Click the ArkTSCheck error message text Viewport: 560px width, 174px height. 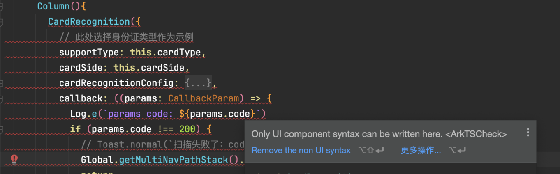click(x=379, y=134)
